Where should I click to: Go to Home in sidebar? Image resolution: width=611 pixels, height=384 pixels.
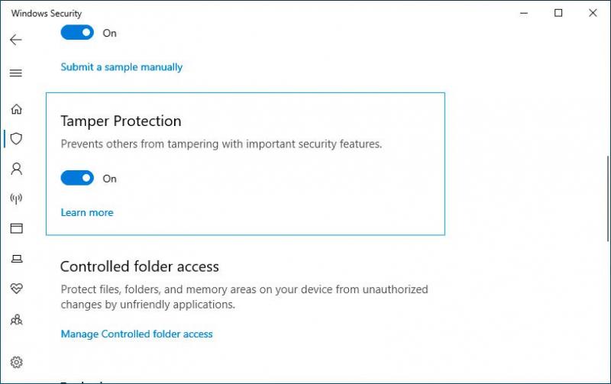16,109
